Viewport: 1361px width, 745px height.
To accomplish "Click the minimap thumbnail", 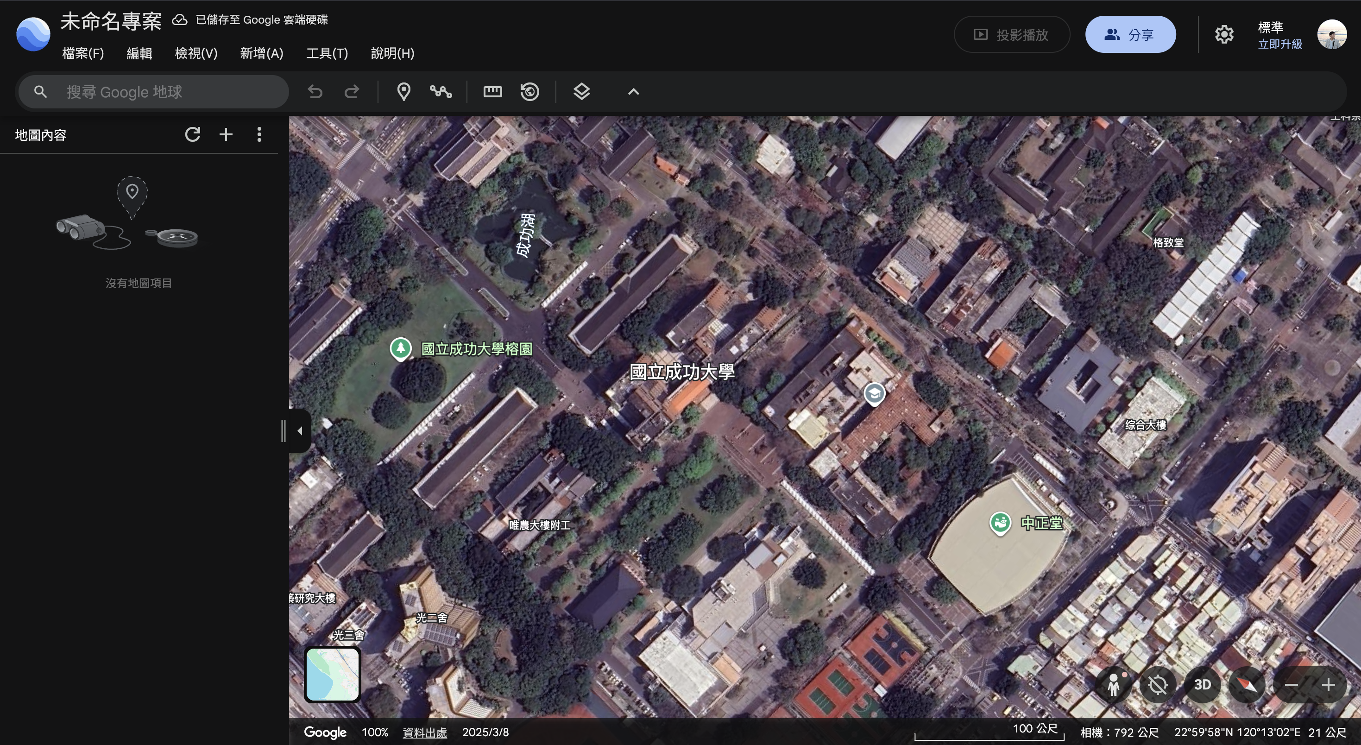I will pyautogui.click(x=332, y=674).
